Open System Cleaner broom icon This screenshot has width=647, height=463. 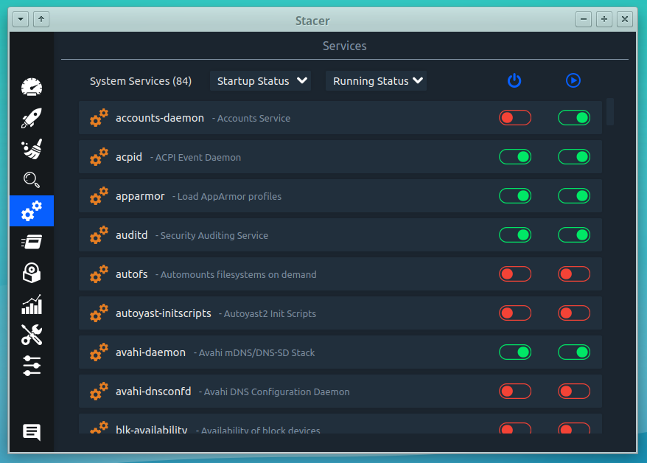[32, 149]
